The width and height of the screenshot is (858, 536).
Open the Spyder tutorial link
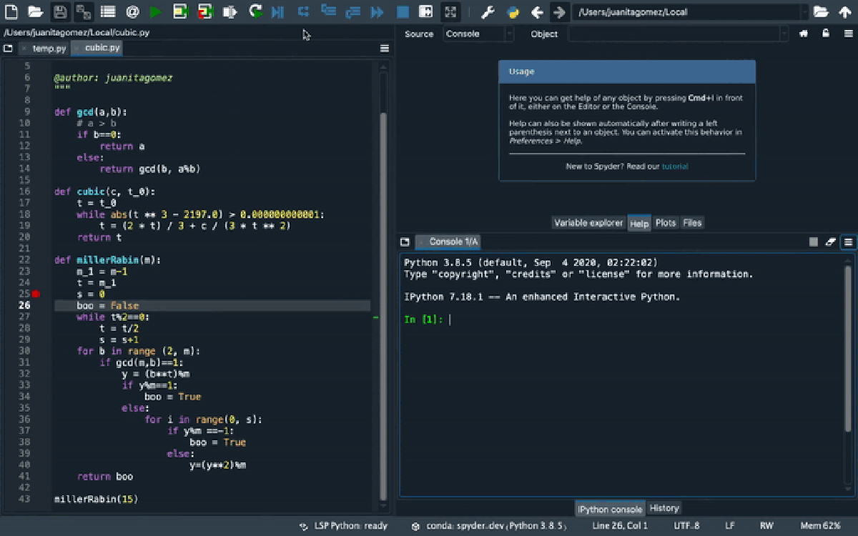pyautogui.click(x=675, y=167)
